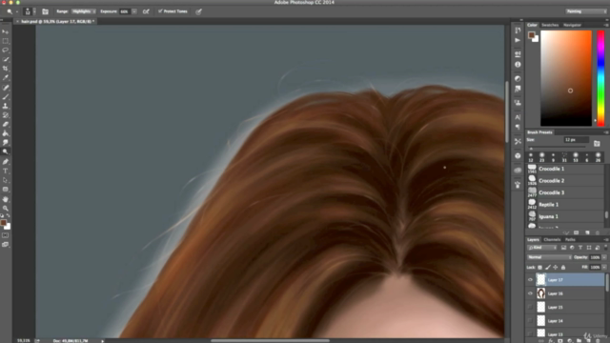Viewport: 610px width, 343px height.
Task: Open the Exposure slider dropdown arrow
Action: pyautogui.click(x=134, y=11)
